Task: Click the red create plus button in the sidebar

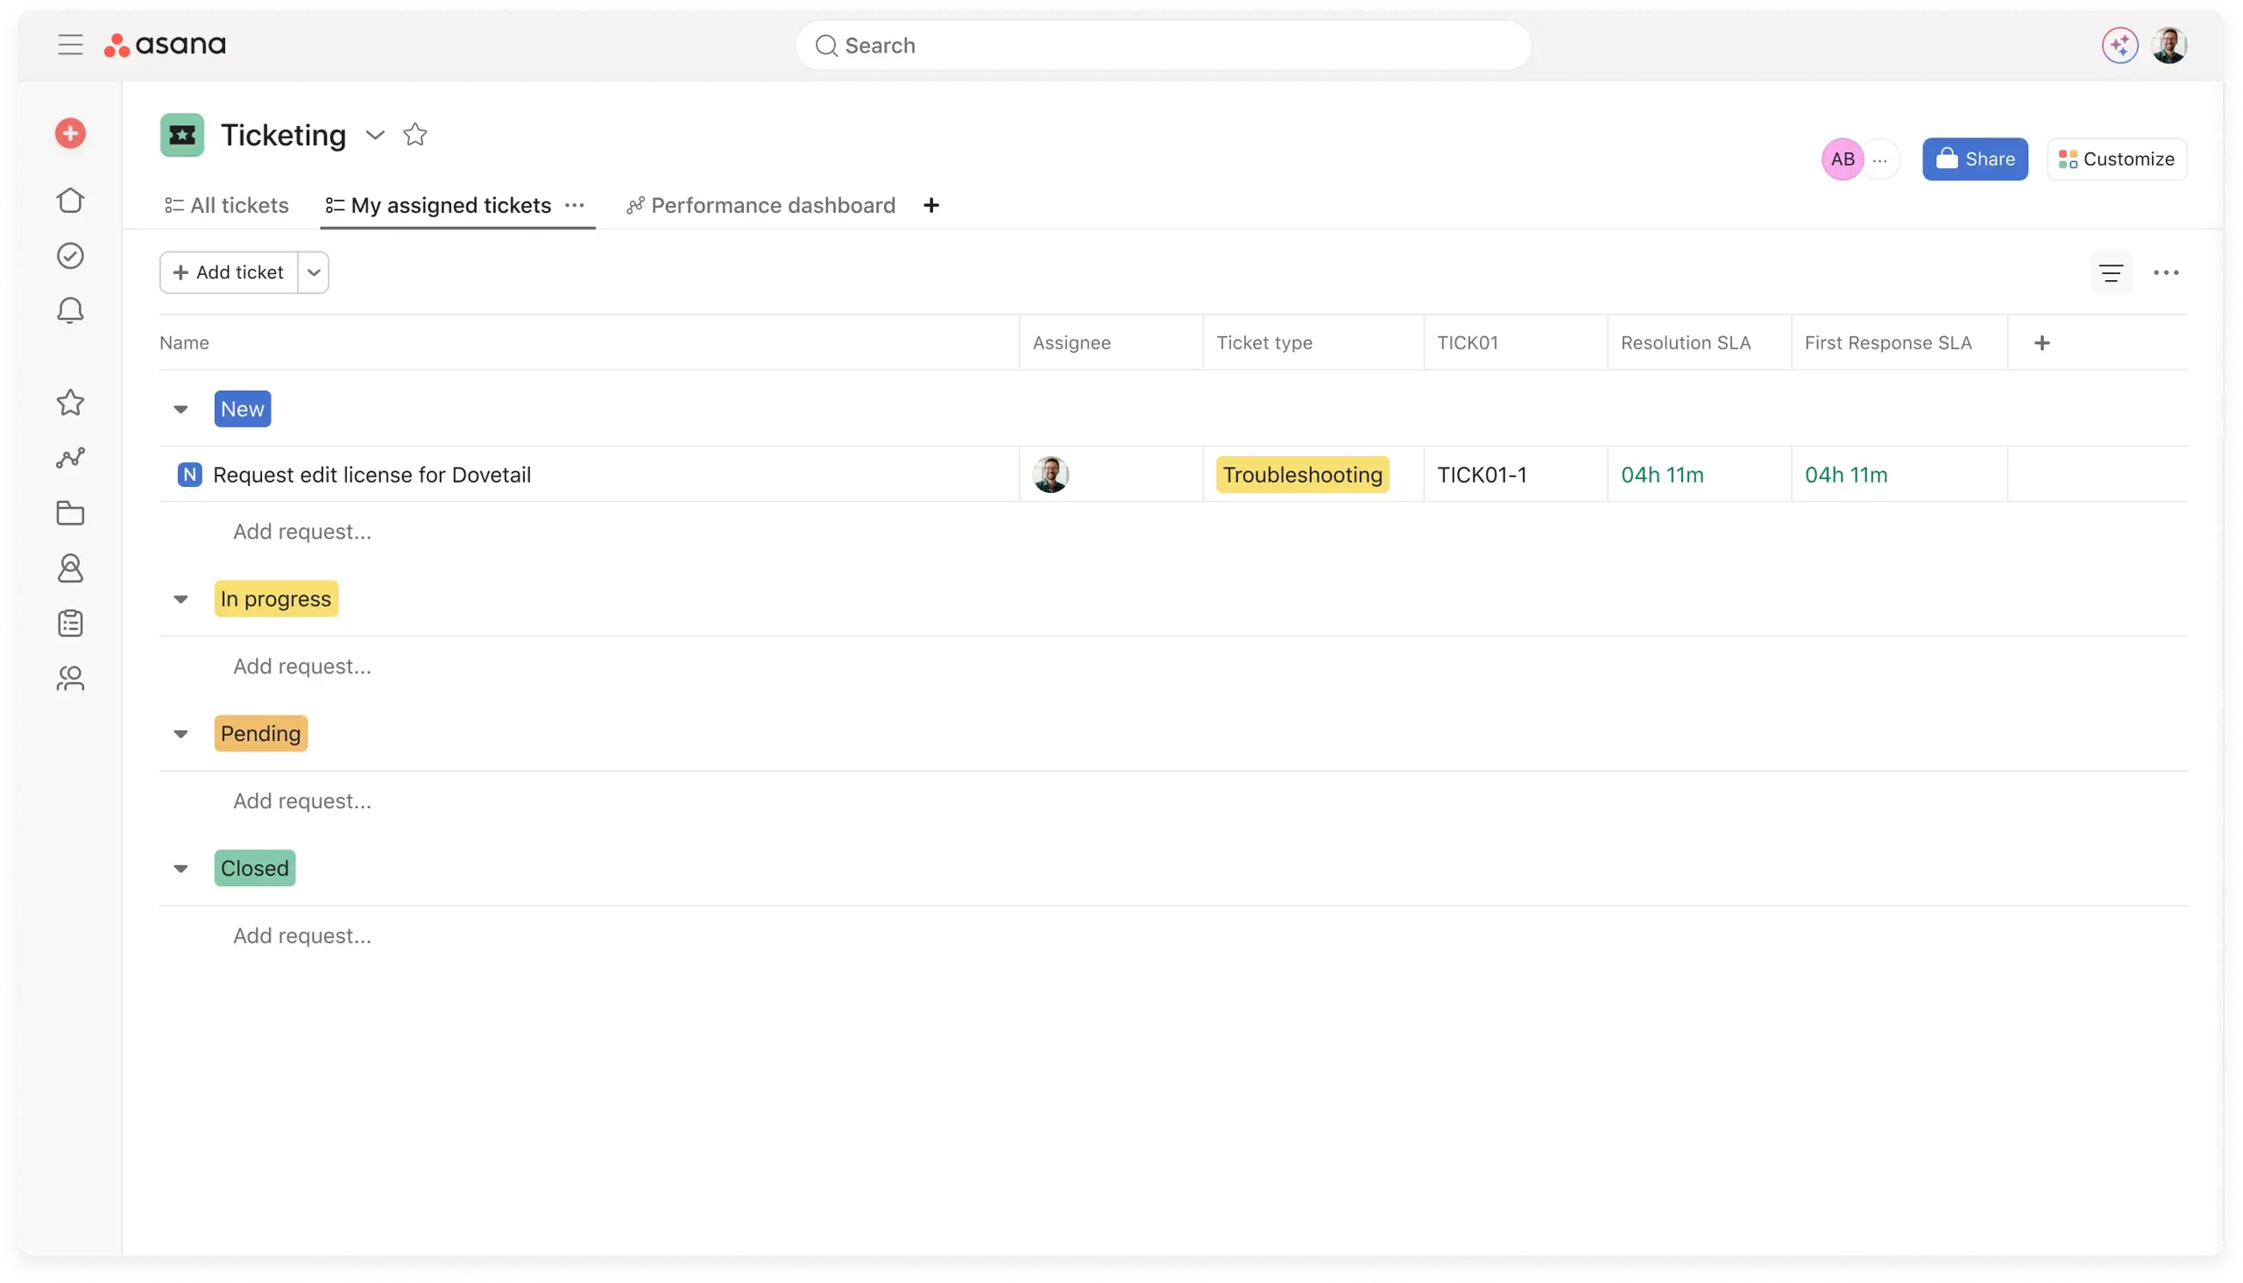Action: 70,134
